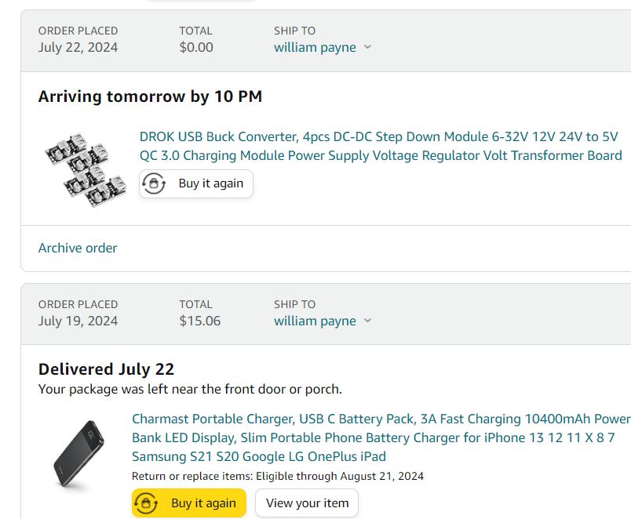Open the Charmast portable charger product image
This screenshot has width=631, height=519.
[78, 453]
